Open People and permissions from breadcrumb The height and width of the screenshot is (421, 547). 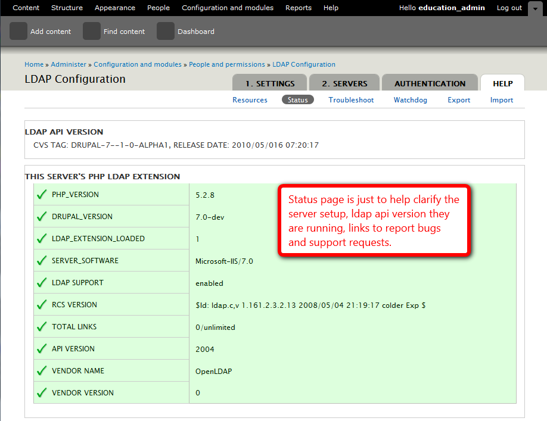pyautogui.click(x=226, y=64)
